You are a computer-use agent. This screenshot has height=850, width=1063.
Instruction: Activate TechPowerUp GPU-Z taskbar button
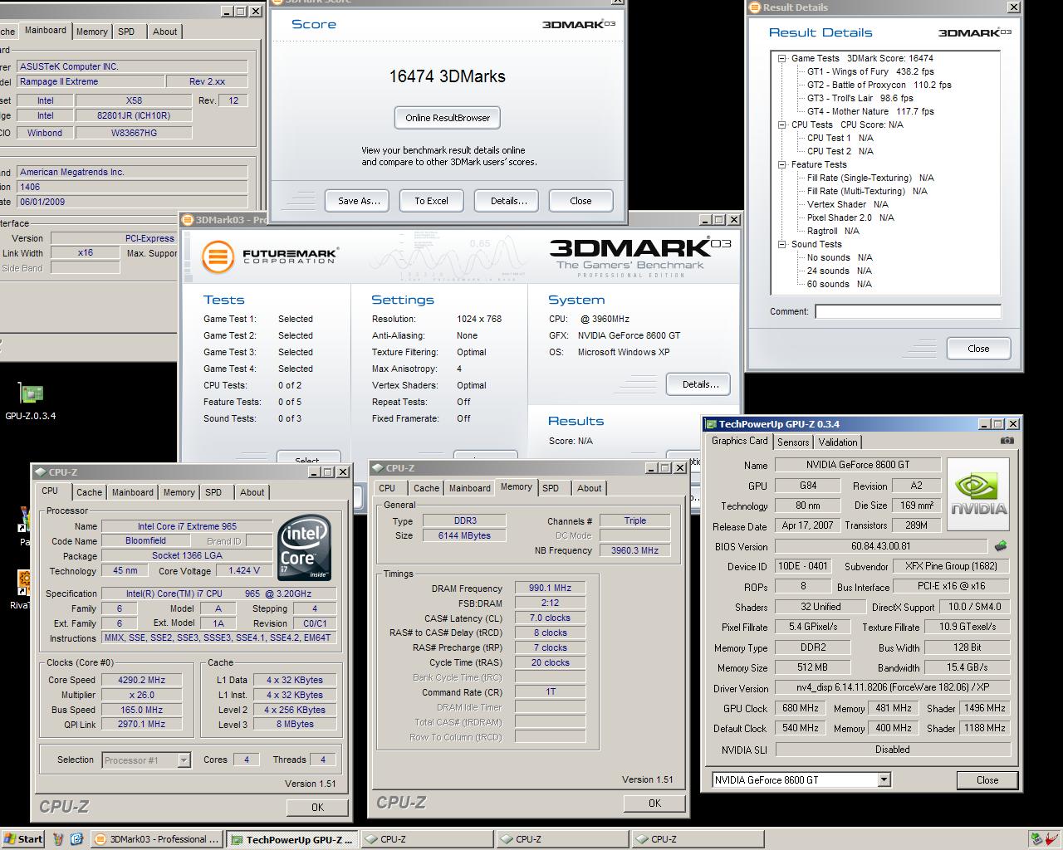coord(292,839)
